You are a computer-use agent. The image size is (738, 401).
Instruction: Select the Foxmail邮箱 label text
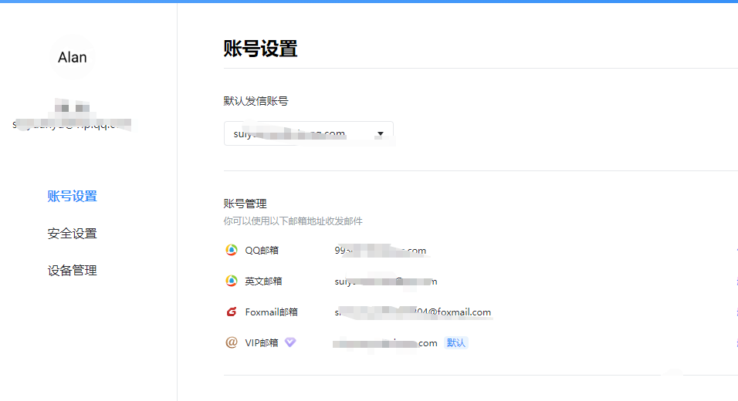271,312
